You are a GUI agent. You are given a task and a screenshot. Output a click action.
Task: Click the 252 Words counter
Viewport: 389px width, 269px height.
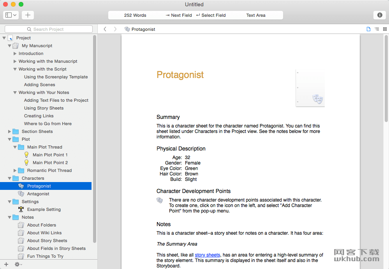pos(135,15)
